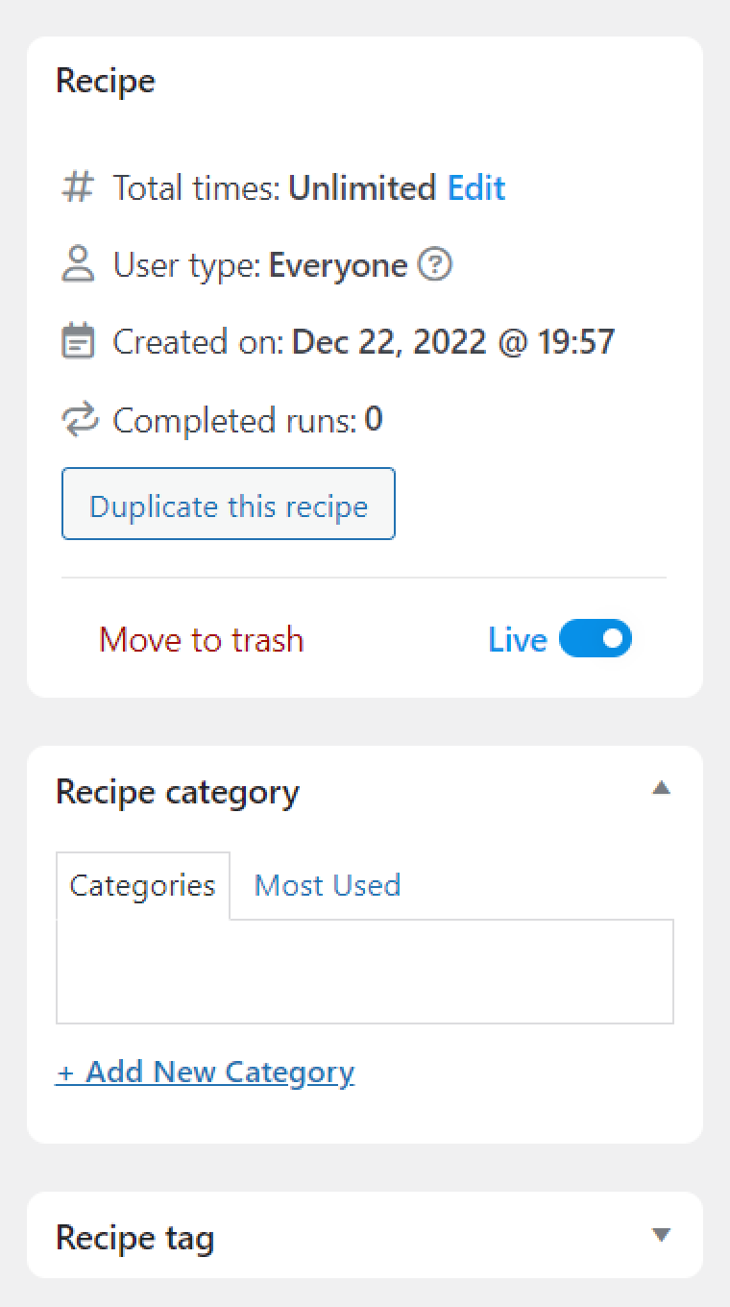Viewport: 730px width, 1307px height.
Task: Click the hash icon beside Total times
Action: 78,187
